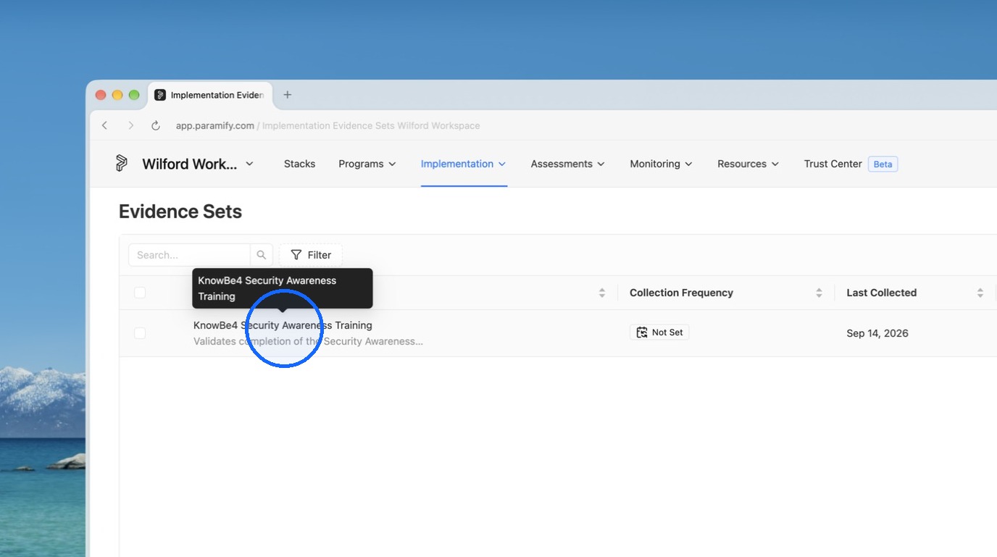Click the app.paramify.com address bar
This screenshot has height=557, width=997.
[328, 125]
